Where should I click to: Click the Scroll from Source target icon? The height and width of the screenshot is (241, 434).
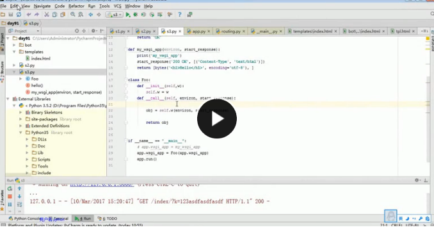(x=77, y=31)
